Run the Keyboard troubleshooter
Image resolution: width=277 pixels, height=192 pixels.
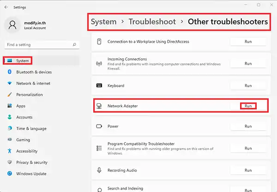click(x=248, y=86)
